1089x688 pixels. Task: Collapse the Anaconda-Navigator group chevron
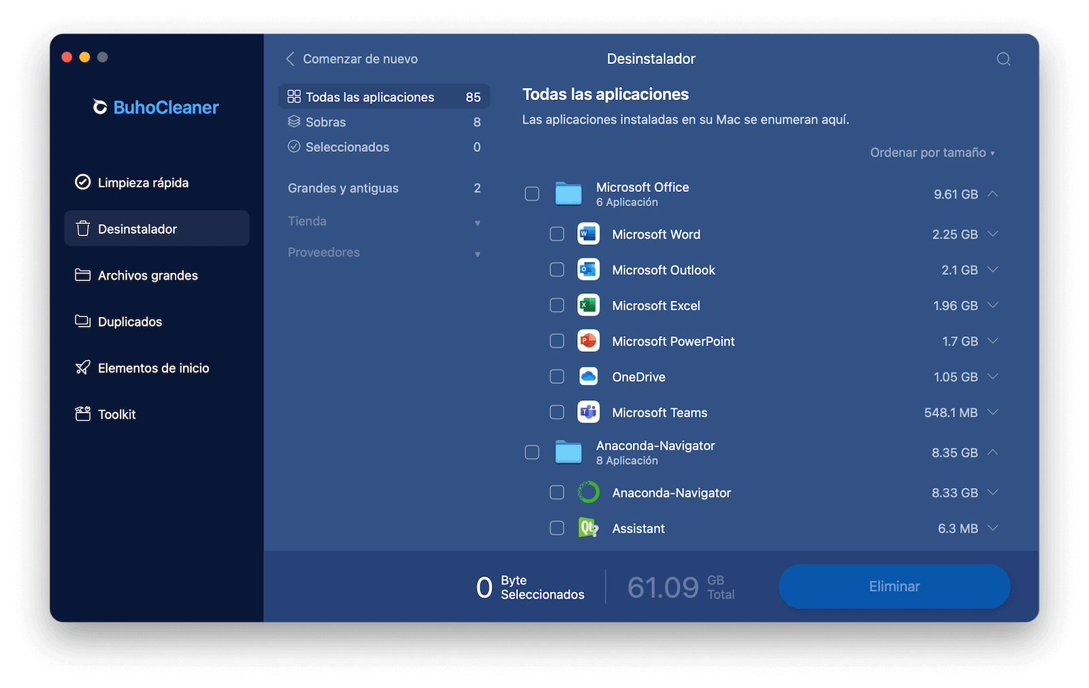(x=993, y=453)
